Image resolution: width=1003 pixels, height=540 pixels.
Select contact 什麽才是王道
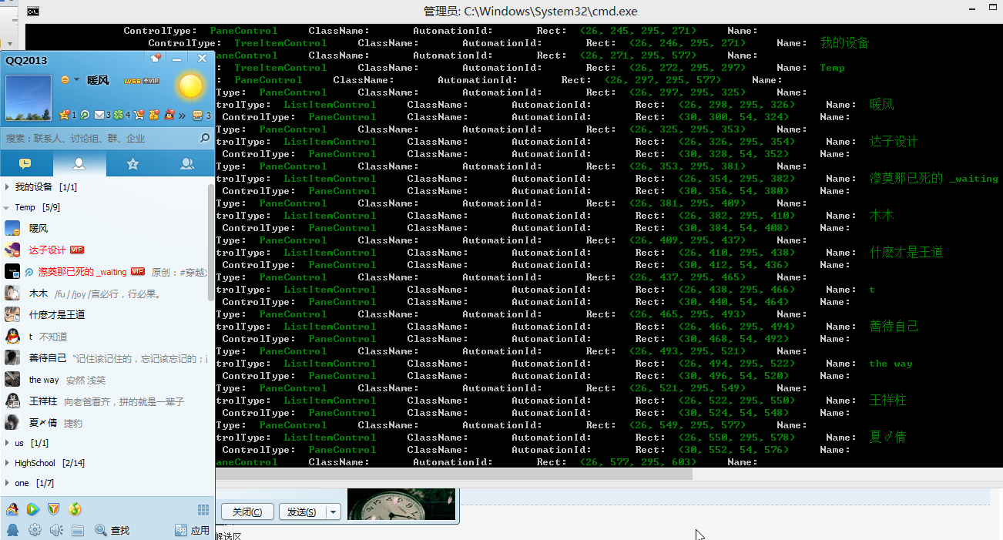[104, 315]
